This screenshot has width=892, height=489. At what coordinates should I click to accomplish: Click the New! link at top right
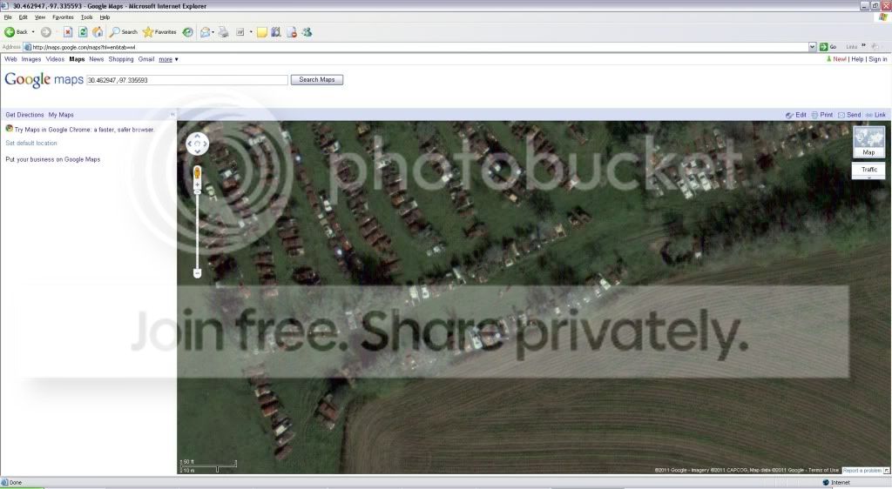click(839, 59)
